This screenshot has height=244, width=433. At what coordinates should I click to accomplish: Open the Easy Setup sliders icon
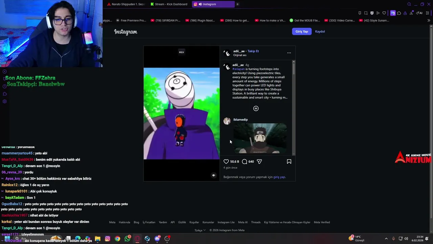[428, 13]
